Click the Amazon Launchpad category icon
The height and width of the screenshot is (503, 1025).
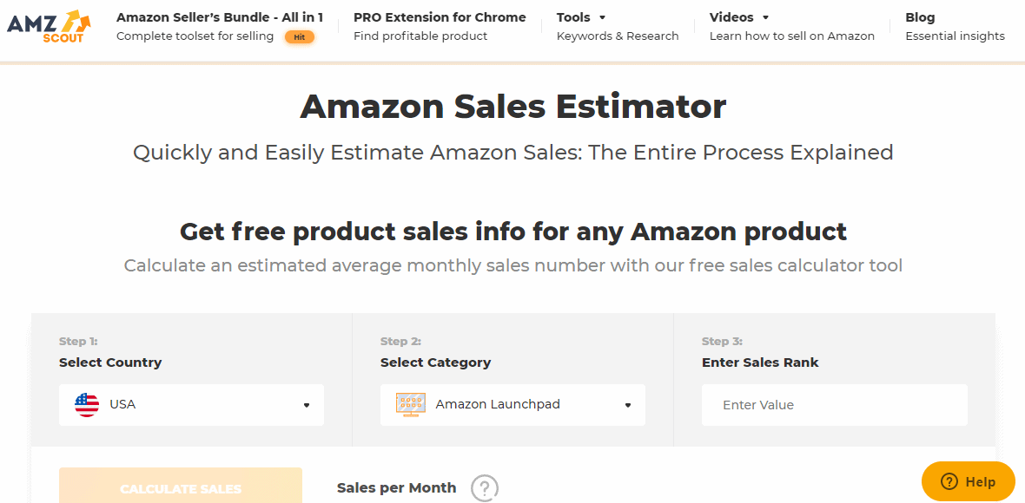point(410,405)
